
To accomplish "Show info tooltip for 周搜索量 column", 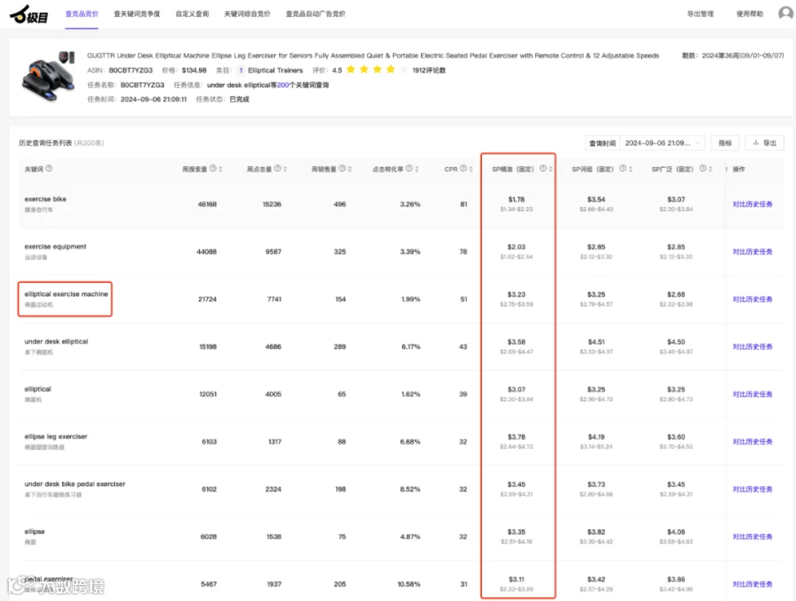I will click(x=212, y=169).
